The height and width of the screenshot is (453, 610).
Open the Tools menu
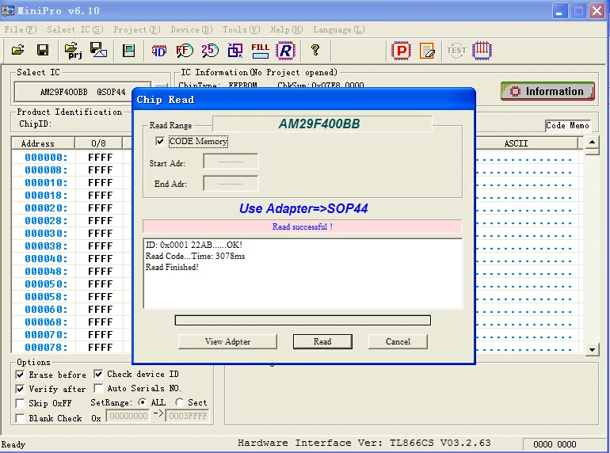241,29
